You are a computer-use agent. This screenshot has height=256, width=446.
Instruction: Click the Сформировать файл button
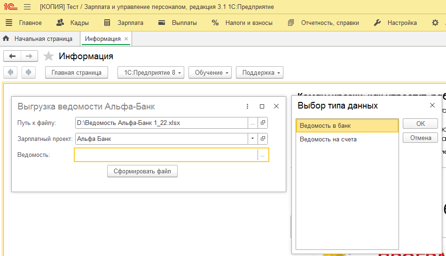click(142, 171)
